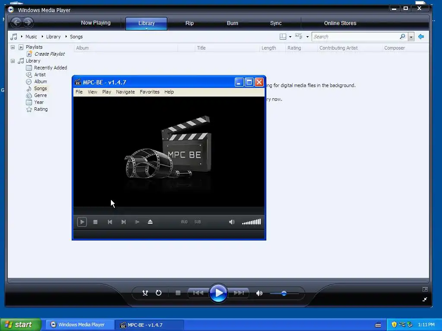Screen dimensions: 442x331
Task: Adjust the MPC-BE volume slider
Action: click(252, 222)
